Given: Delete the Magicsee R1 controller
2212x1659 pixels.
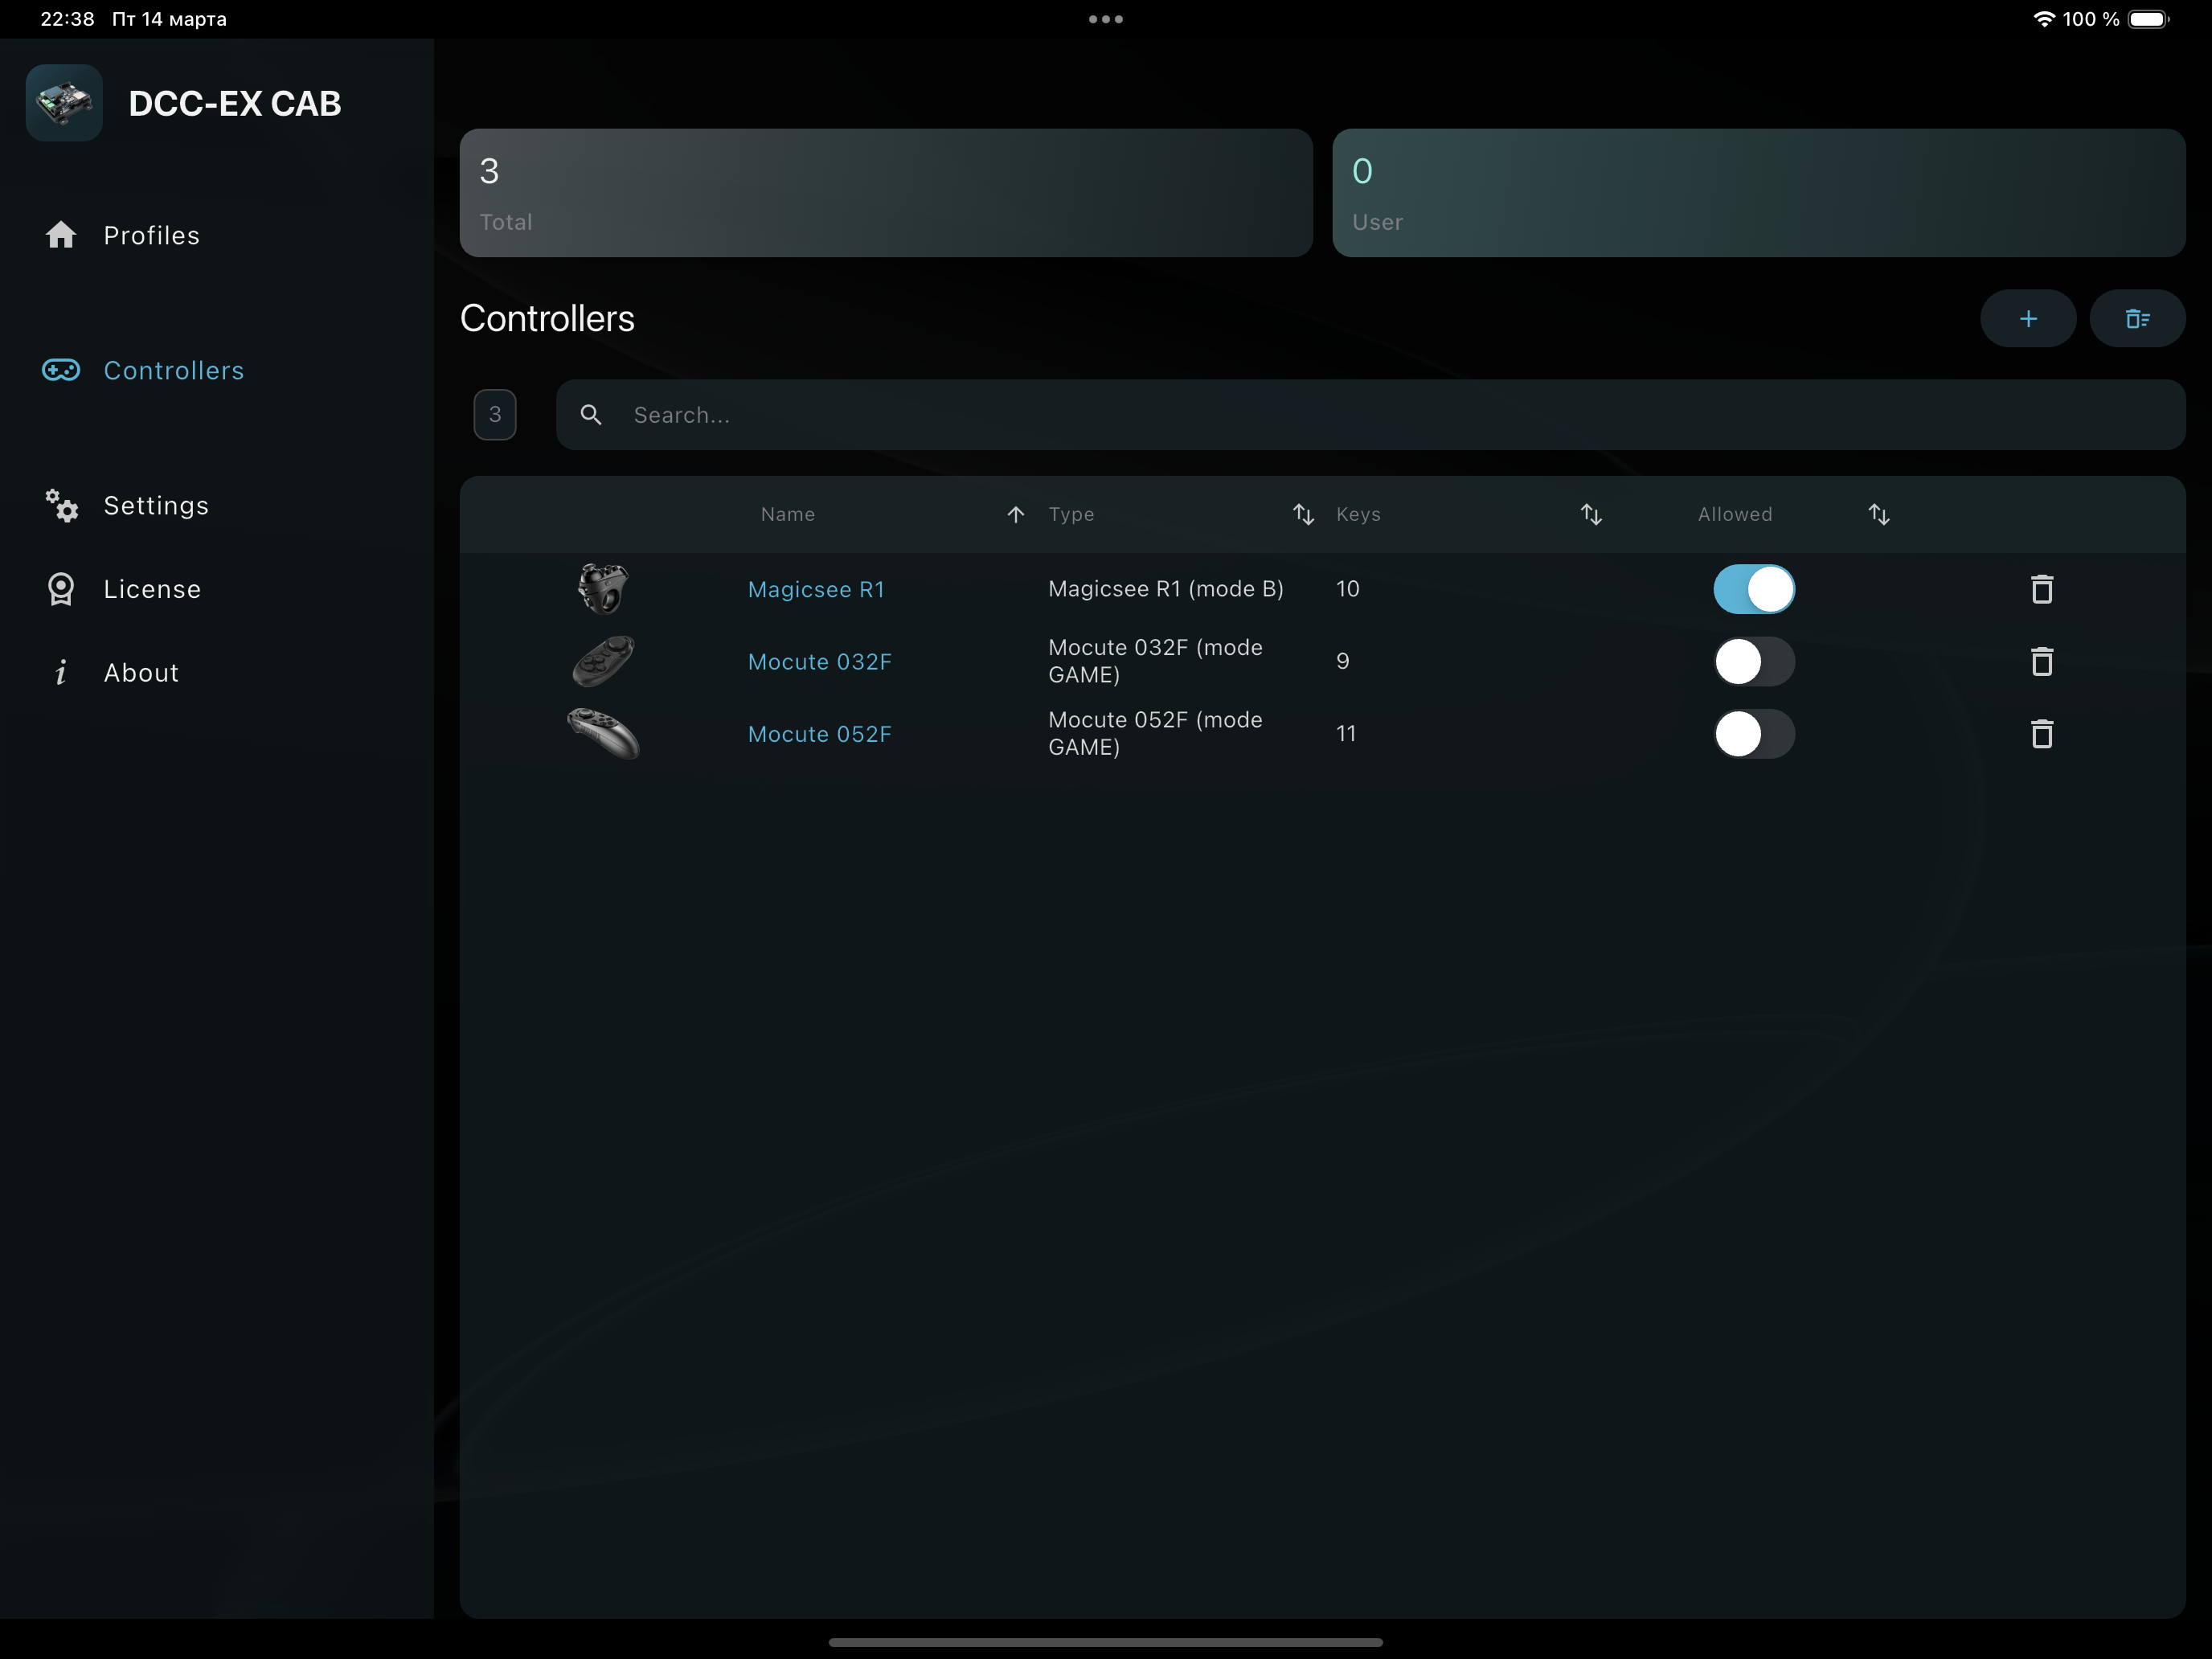Looking at the screenshot, I should (2042, 589).
